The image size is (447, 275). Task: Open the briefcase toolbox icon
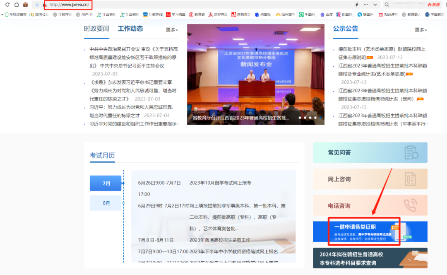pos(25,5)
